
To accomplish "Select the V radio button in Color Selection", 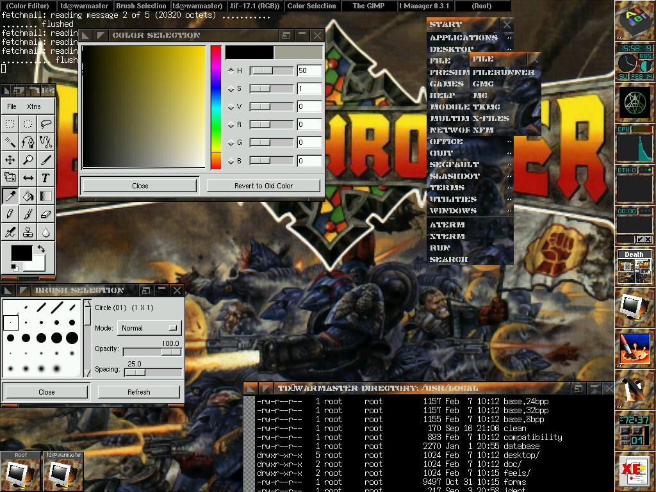I will point(232,106).
